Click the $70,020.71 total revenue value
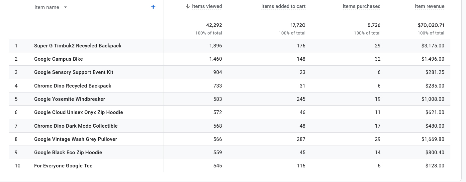This screenshot has height=182, width=466. click(431, 25)
